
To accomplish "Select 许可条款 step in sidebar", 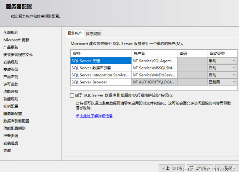I will [x=11, y=84].
